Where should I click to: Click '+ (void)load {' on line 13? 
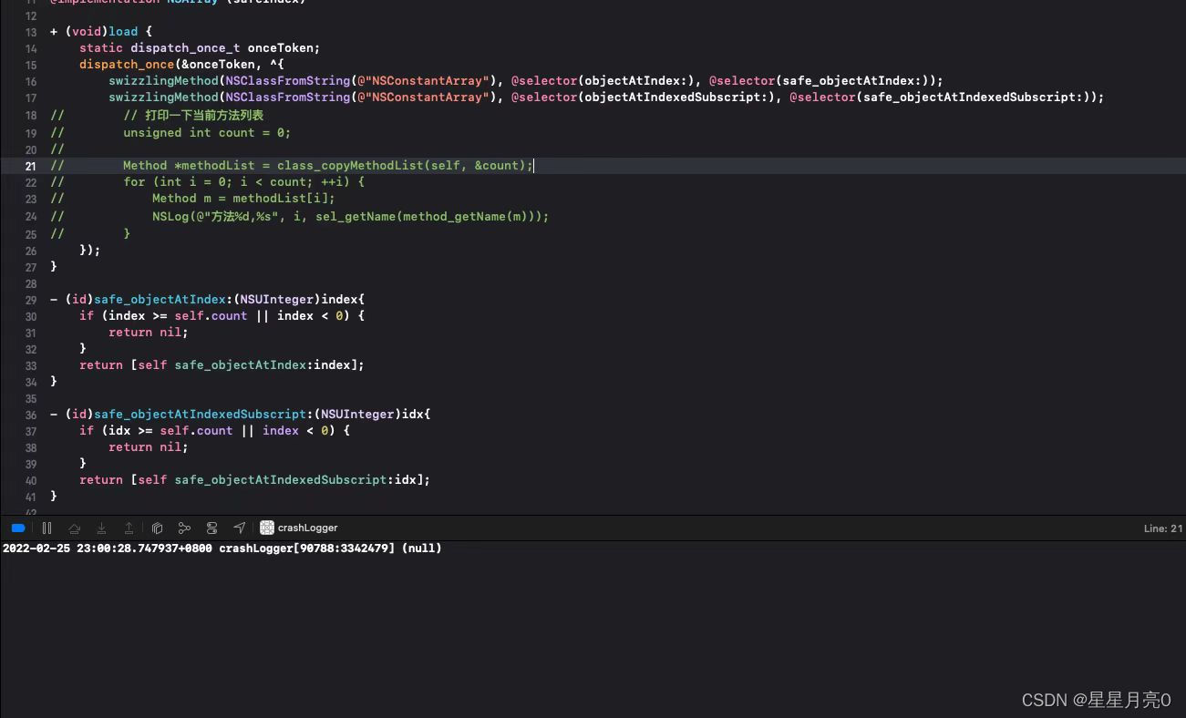pyautogui.click(x=101, y=32)
